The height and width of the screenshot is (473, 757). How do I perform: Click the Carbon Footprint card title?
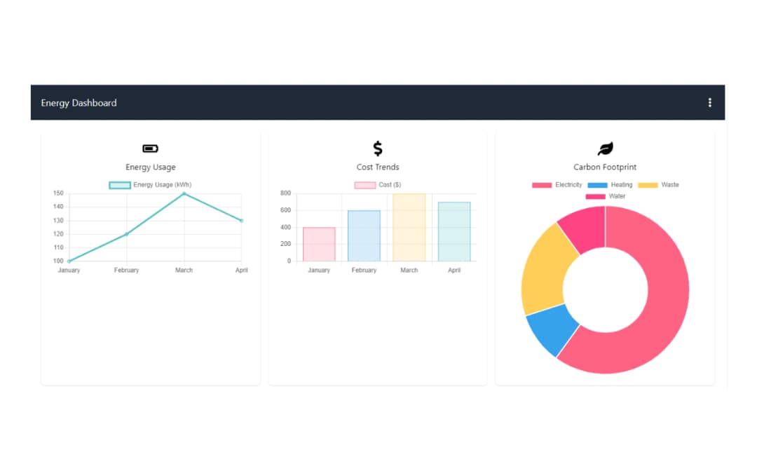point(604,167)
